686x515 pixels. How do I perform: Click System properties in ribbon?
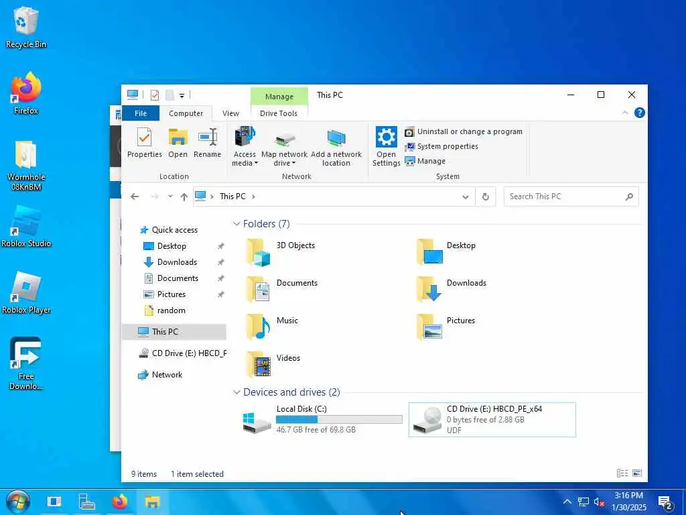point(441,146)
